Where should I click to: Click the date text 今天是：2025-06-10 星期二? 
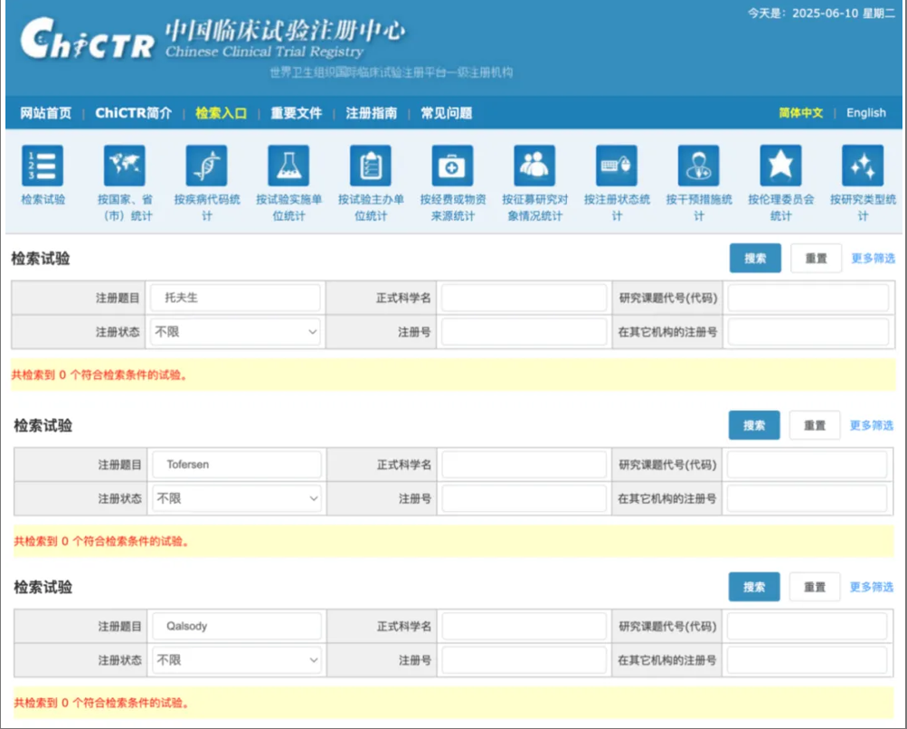821,14
